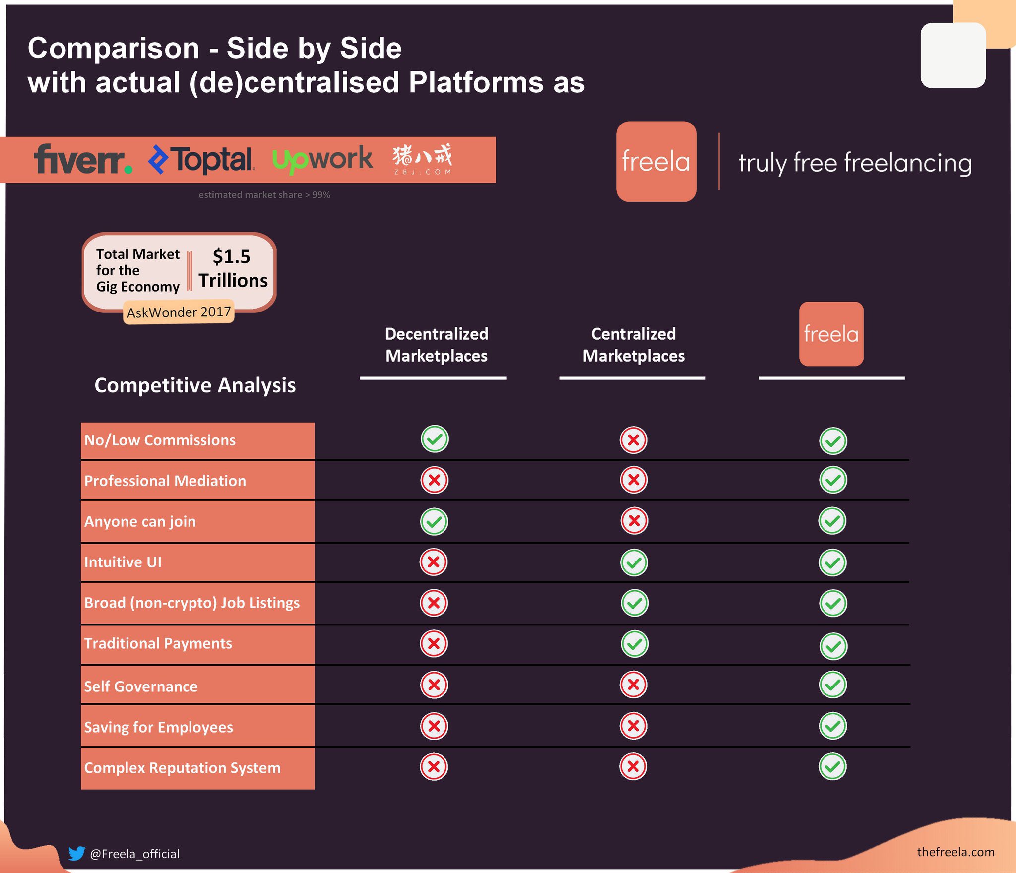Click the AskWonder 2017 source tag
This screenshot has width=1016, height=873.
point(179,312)
